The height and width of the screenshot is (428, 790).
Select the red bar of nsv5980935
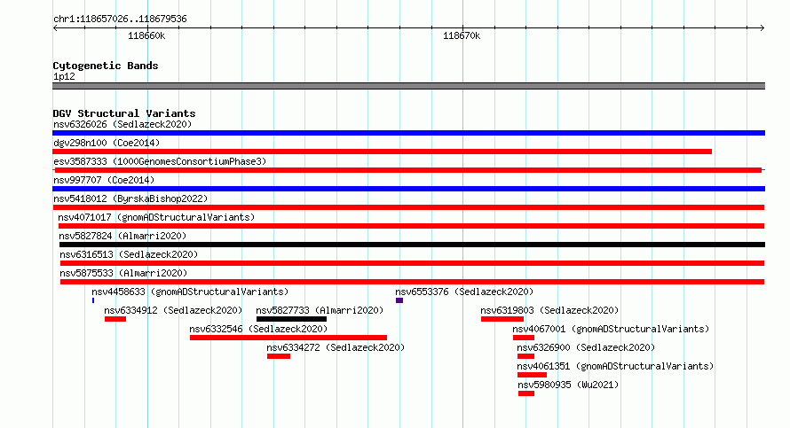coord(526,393)
